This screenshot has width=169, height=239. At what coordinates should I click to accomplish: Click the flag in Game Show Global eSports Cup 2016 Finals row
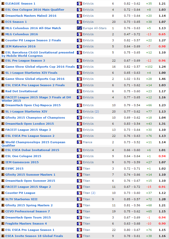tap(79, 67)
